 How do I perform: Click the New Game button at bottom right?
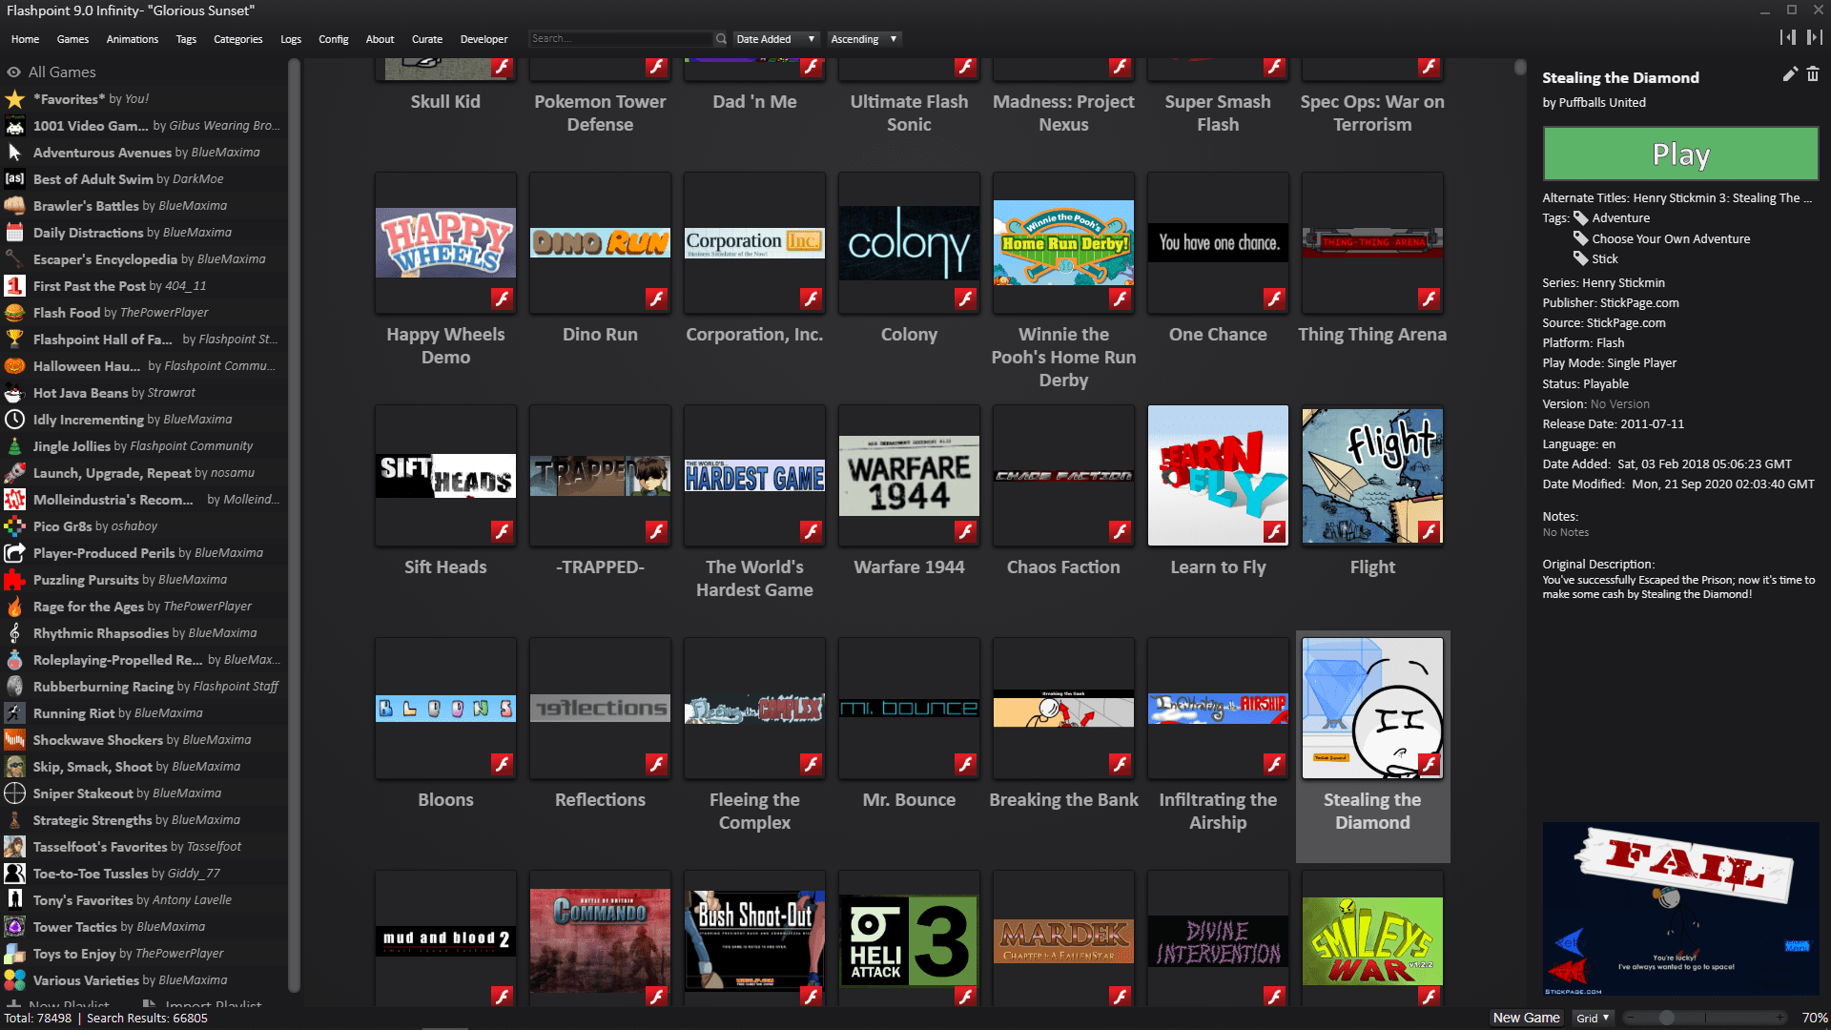(1522, 1016)
